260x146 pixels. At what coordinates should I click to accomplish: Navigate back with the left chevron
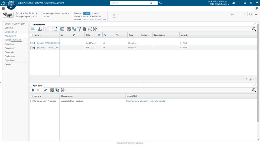pyautogui.click(x=239, y=14)
